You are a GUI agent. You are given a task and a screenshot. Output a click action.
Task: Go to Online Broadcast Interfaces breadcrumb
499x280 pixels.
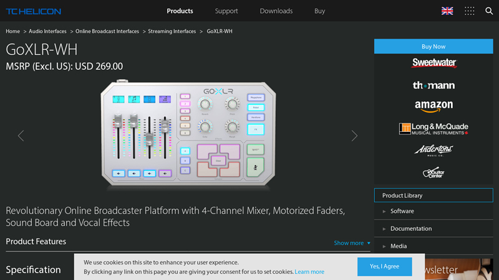coord(107,31)
